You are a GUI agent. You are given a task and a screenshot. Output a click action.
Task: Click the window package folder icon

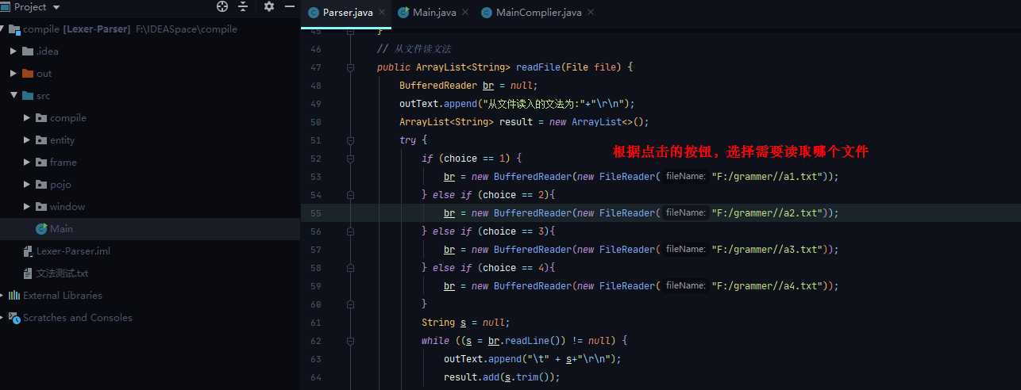click(41, 207)
